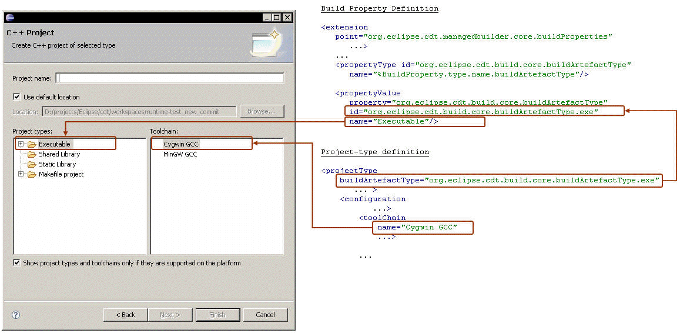The image size is (680, 333).
Task: Select Static Library project type
Action: (57, 164)
